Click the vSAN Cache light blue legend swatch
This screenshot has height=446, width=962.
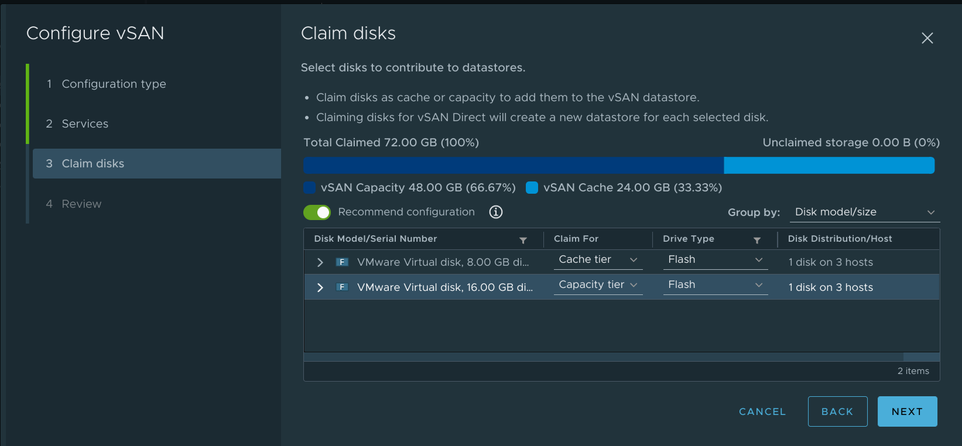[x=532, y=187]
